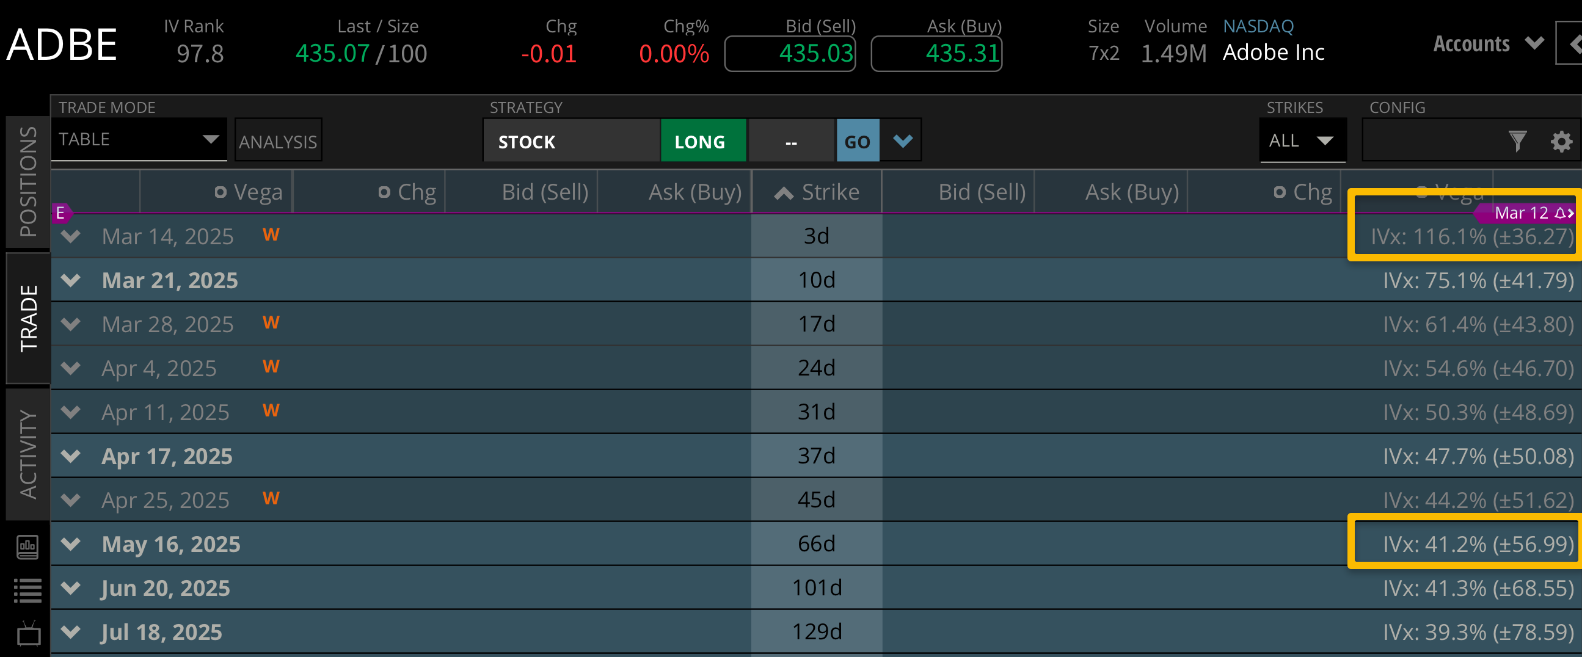Expand the strategy options arrow beside GO
This screenshot has height=657, width=1582.
click(x=902, y=141)
